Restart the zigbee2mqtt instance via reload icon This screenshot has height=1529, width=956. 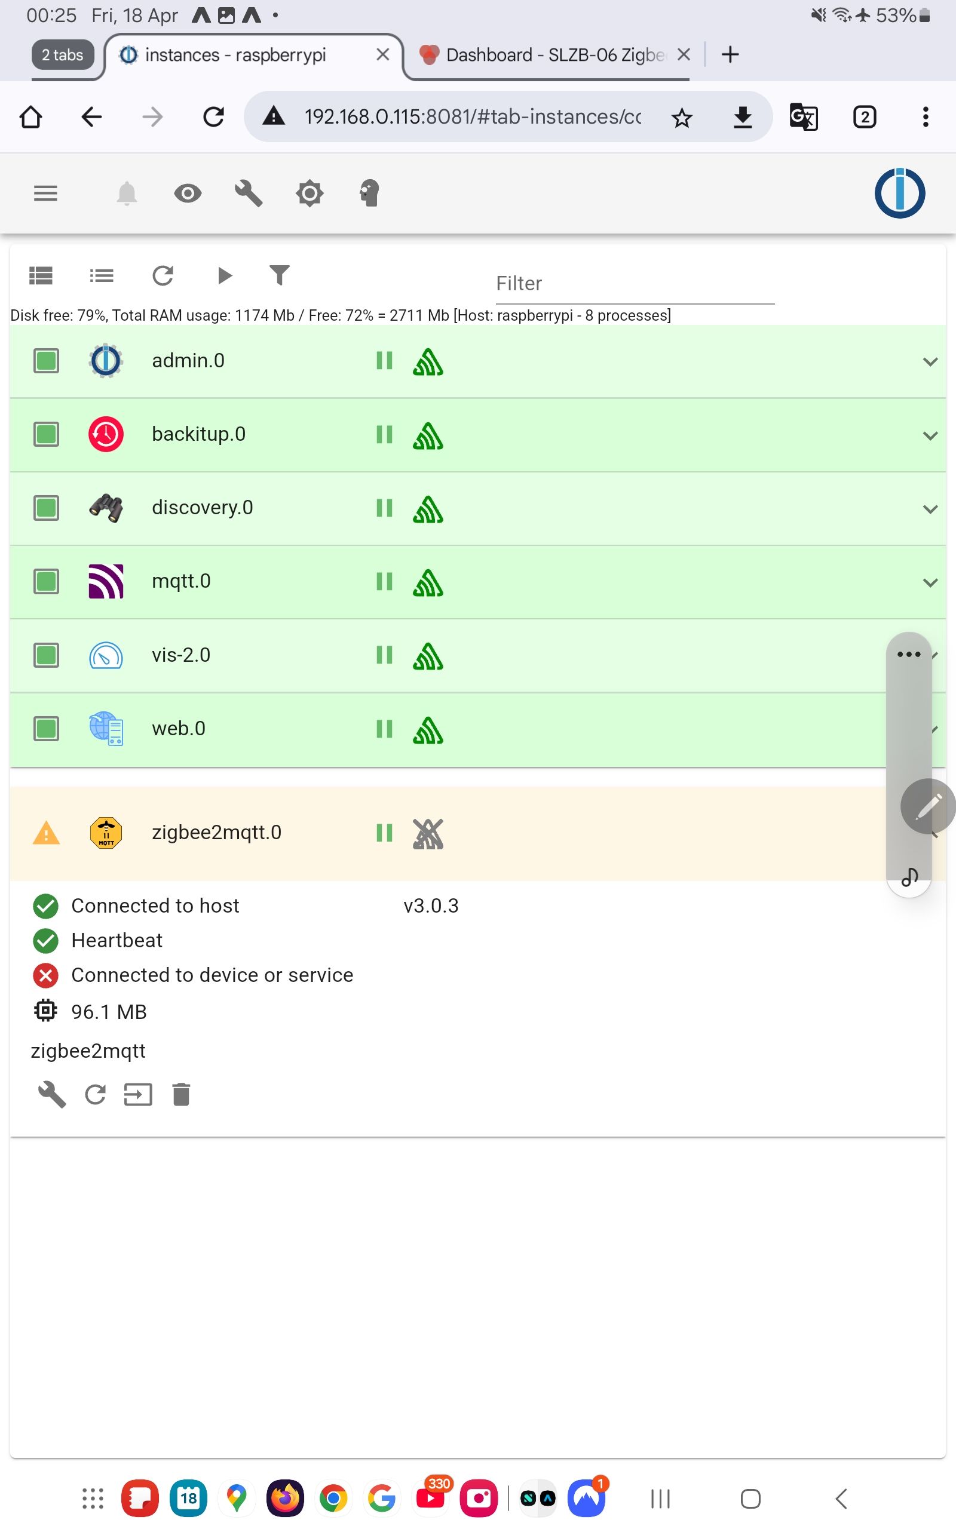tap(96, 1094)
